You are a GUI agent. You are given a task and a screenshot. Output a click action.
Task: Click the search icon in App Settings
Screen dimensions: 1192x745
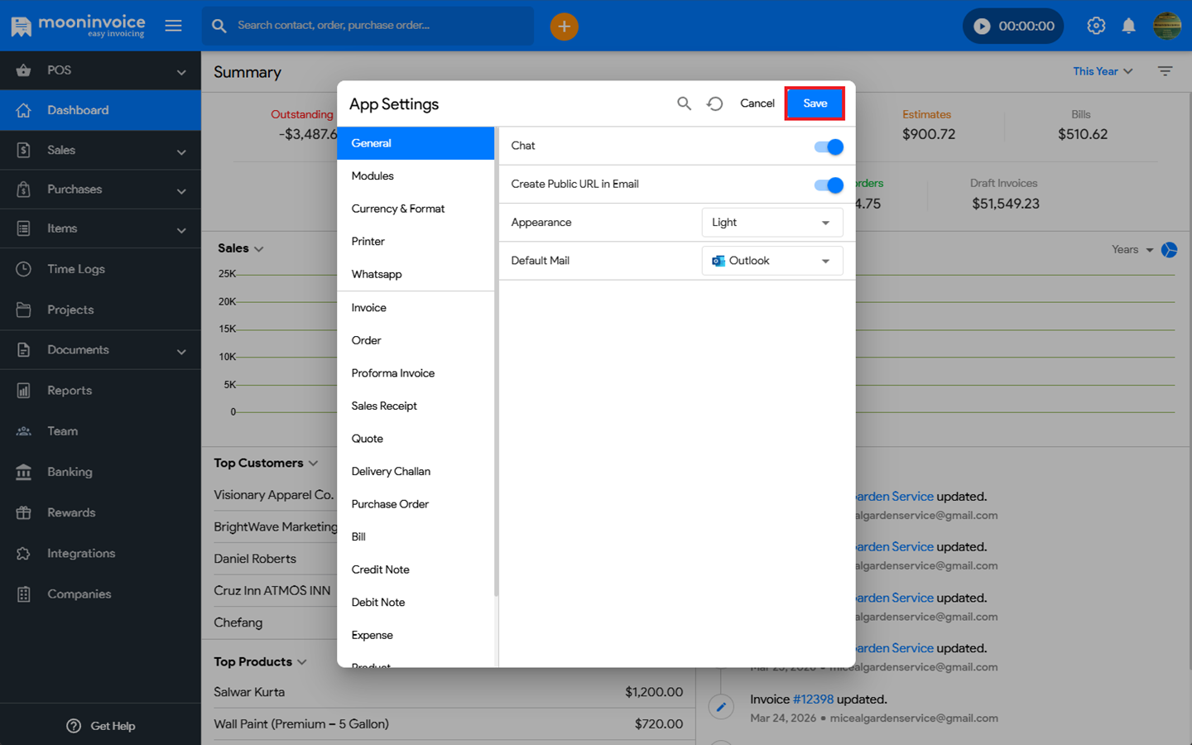[684, 103]
